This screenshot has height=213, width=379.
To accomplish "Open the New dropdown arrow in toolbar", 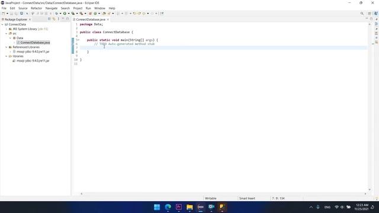I will pos(7,14).
